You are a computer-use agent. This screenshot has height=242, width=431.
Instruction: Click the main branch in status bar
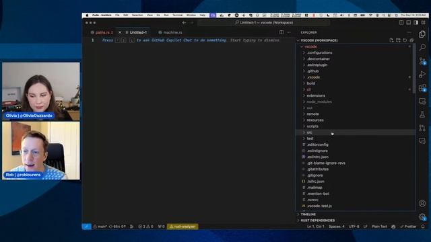tap(100, 227)
